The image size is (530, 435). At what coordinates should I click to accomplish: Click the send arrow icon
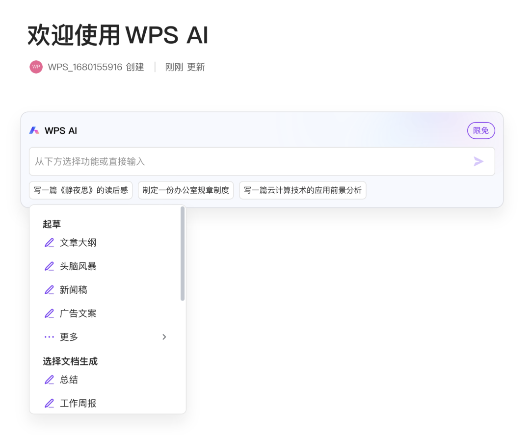pos(478,161)
